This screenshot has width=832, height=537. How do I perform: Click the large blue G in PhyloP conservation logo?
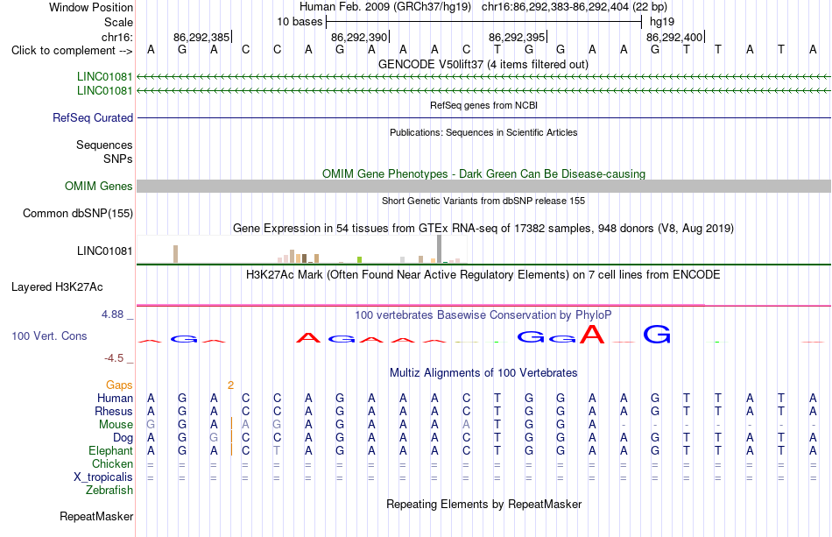(657, 335)
